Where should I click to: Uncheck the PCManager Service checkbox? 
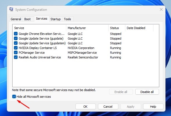16,53
